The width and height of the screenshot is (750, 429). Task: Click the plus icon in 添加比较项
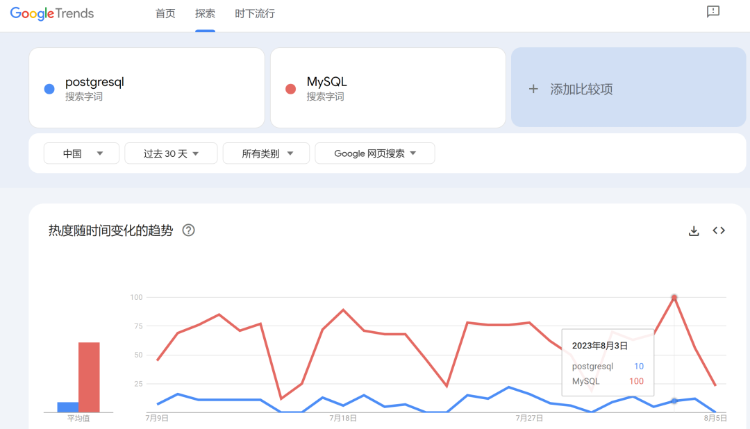pos(533,89)
